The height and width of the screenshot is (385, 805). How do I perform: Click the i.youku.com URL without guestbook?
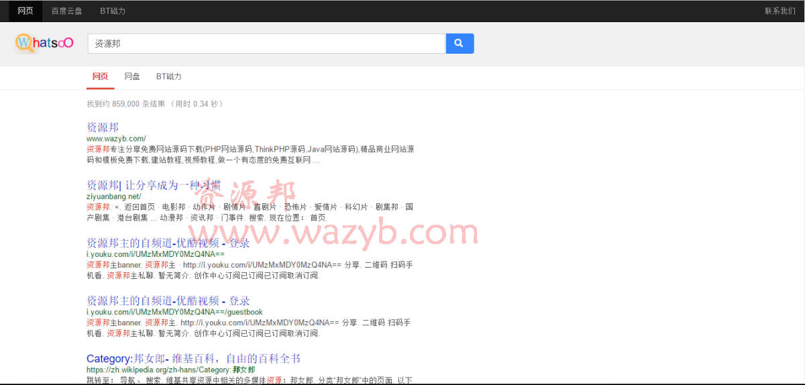coord(156,254)
